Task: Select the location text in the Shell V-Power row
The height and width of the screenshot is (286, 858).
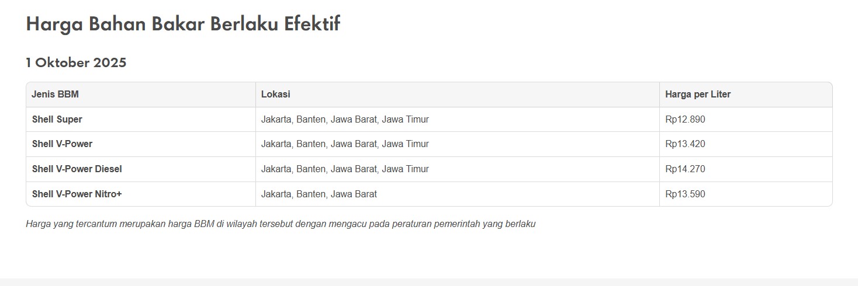Action: click(345, 144)
